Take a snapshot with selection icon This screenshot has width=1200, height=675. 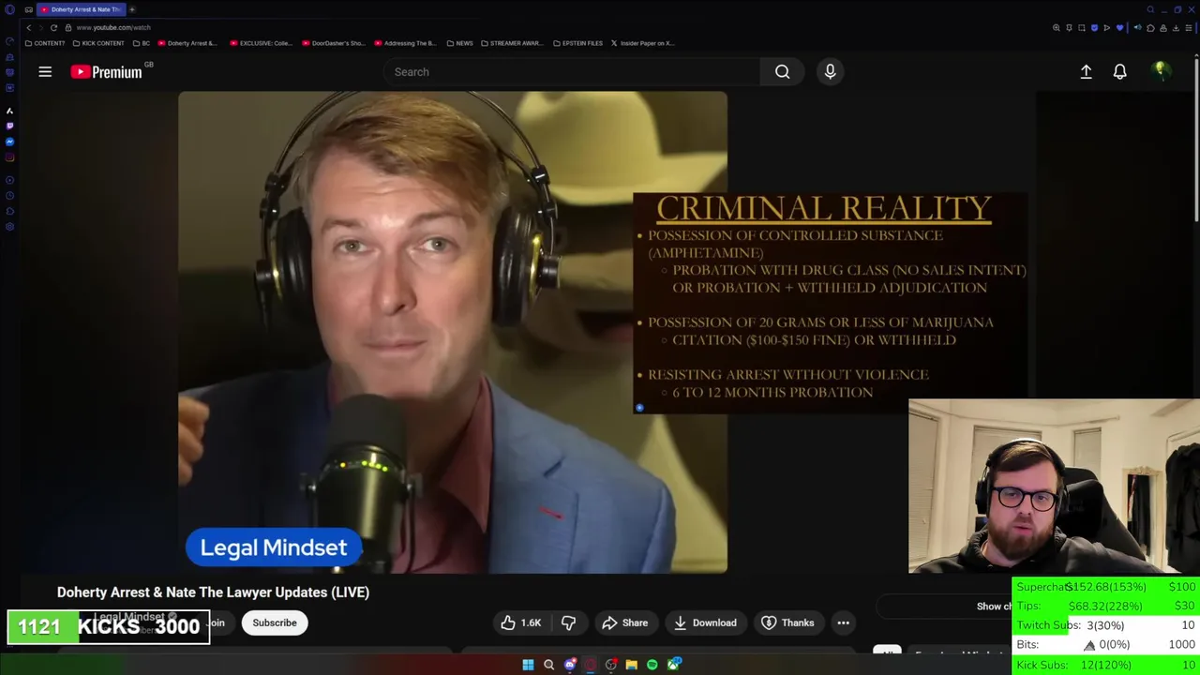[x=1082, y=28]
